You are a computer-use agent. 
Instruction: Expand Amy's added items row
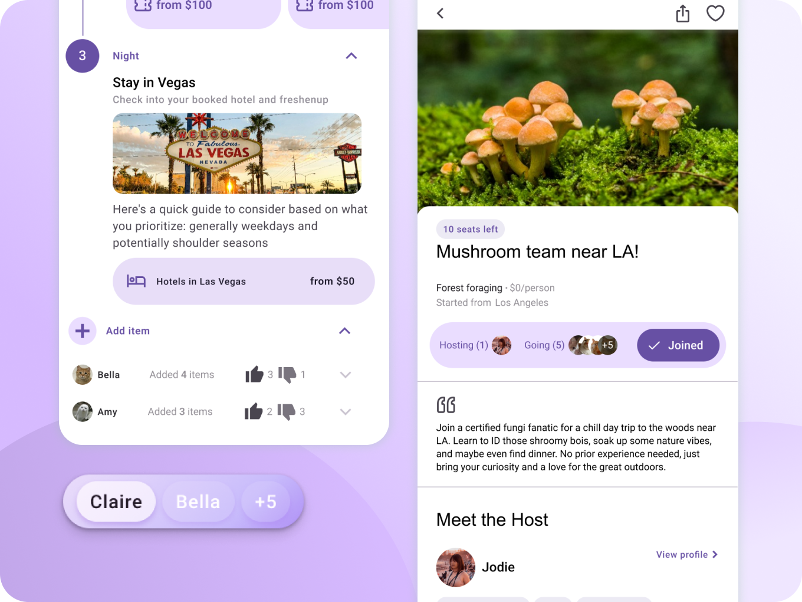[346, 412]
